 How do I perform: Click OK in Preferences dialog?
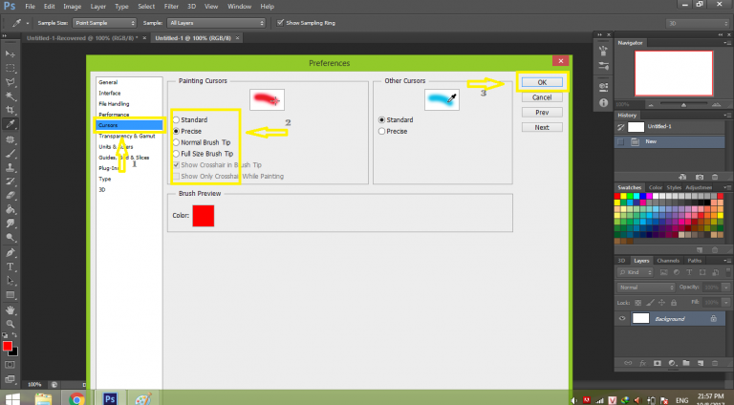[x=541, y=83]
